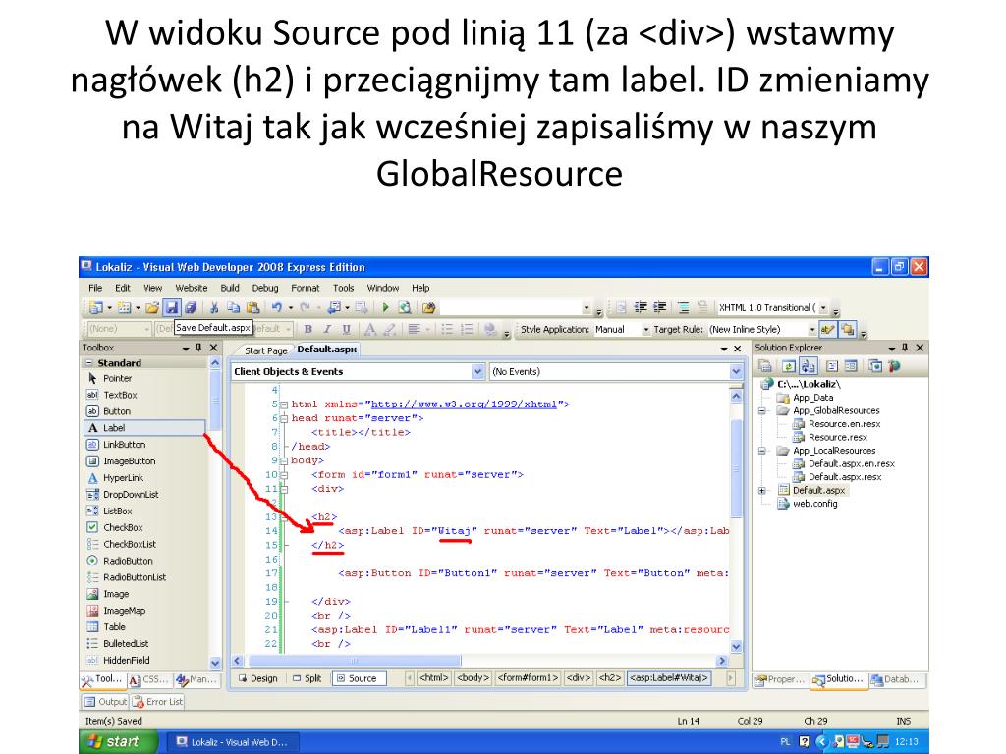The width and height of the screenshot is (1006, 754).
Task: Click the New Web Site icon
Action: [96, 307]
